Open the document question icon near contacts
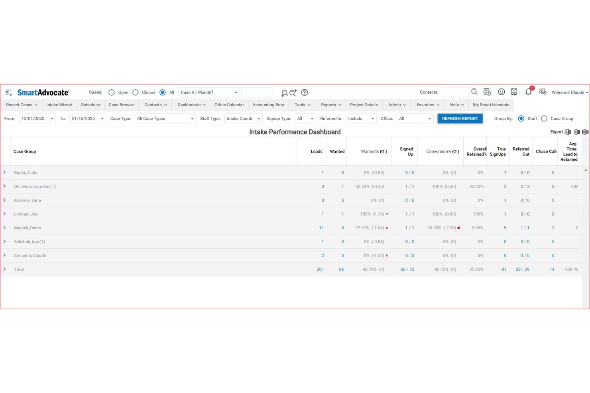Image resolution: width=590 pixels, height=393 pixels. click(487, 92)
